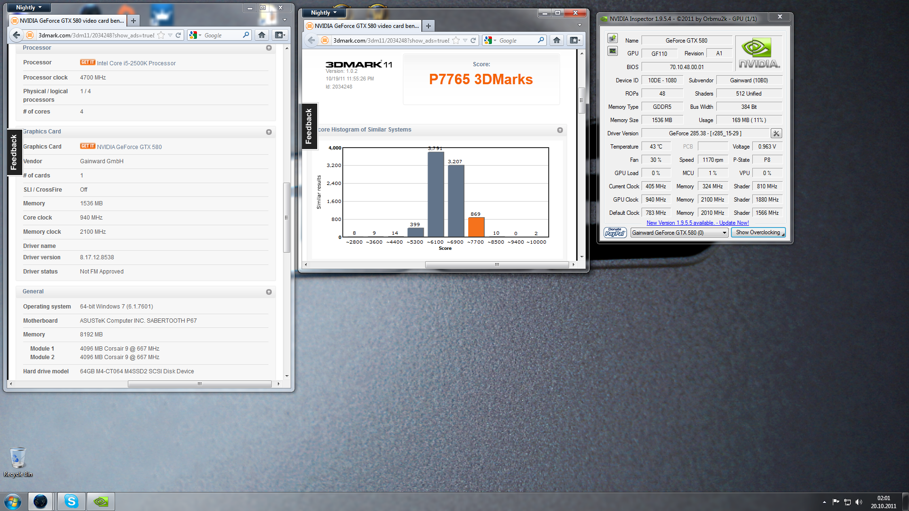909x511 pixels.
Task: Click back arrow in right browser window
Action: 312,41
